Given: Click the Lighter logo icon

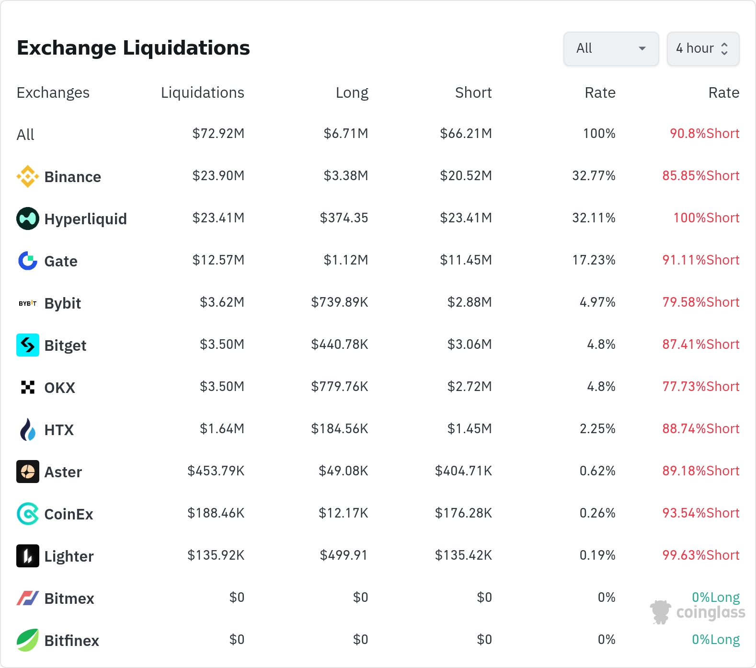Looking at the screenshot, I should click(28, 556).
